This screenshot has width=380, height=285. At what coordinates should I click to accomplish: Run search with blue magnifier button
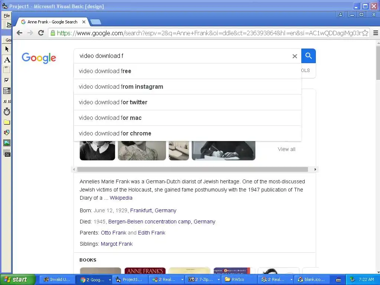308,56
